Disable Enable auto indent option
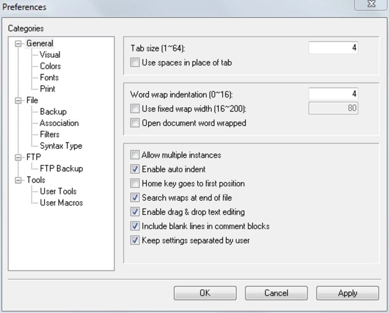This screenshot has height=313, width=389. 135,169
